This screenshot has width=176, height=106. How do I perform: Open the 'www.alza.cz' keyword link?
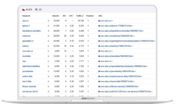(28, 51)
